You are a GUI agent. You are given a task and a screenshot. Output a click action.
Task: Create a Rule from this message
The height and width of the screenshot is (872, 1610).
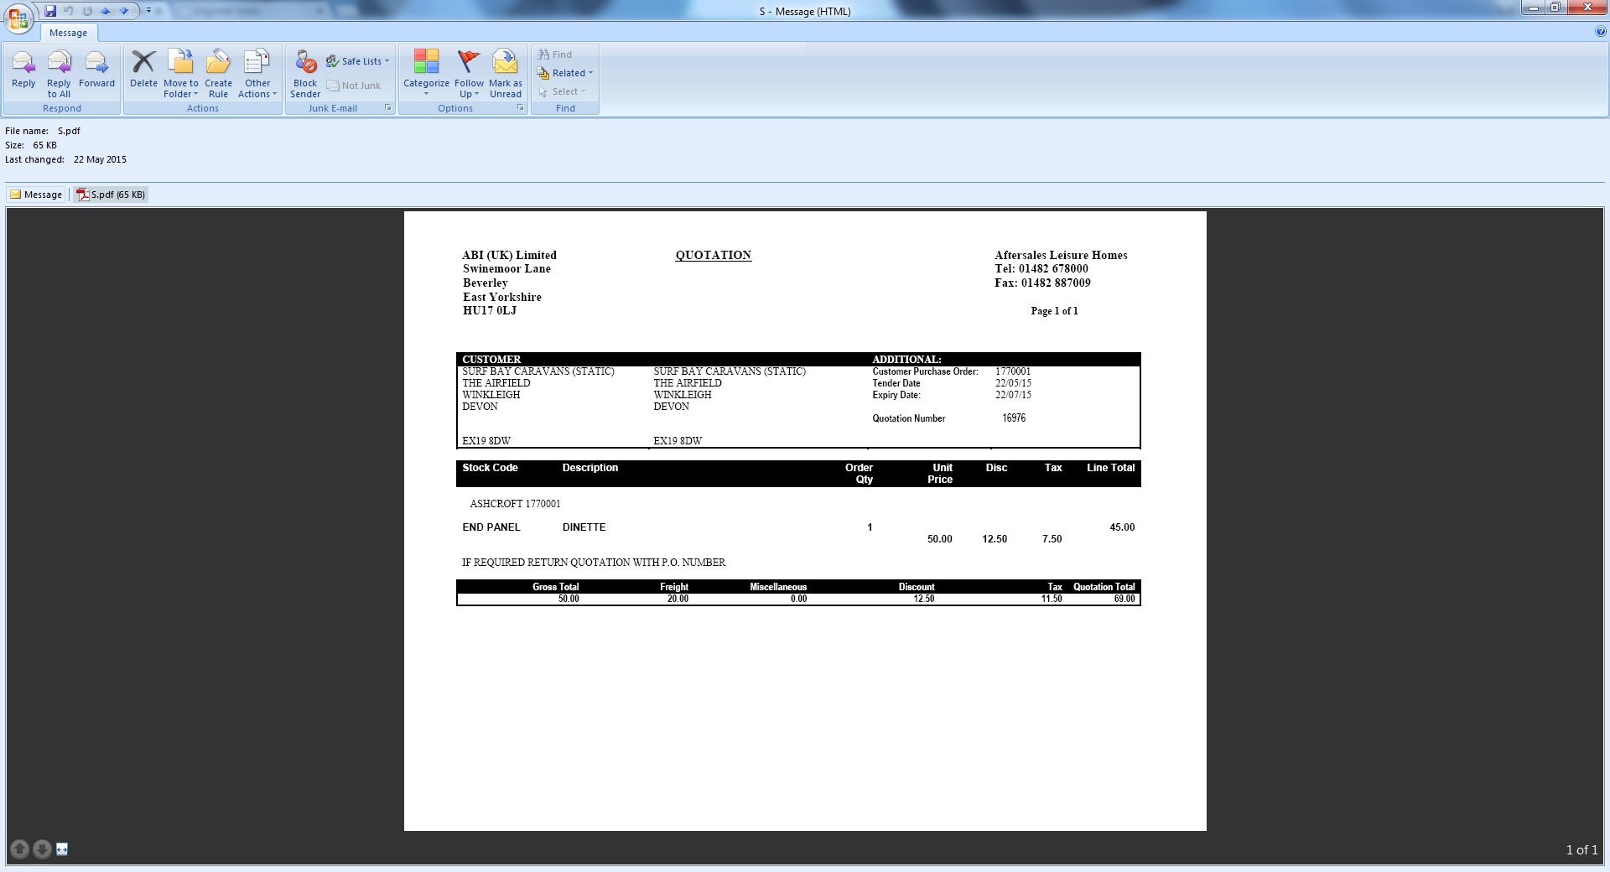(218, 74)
